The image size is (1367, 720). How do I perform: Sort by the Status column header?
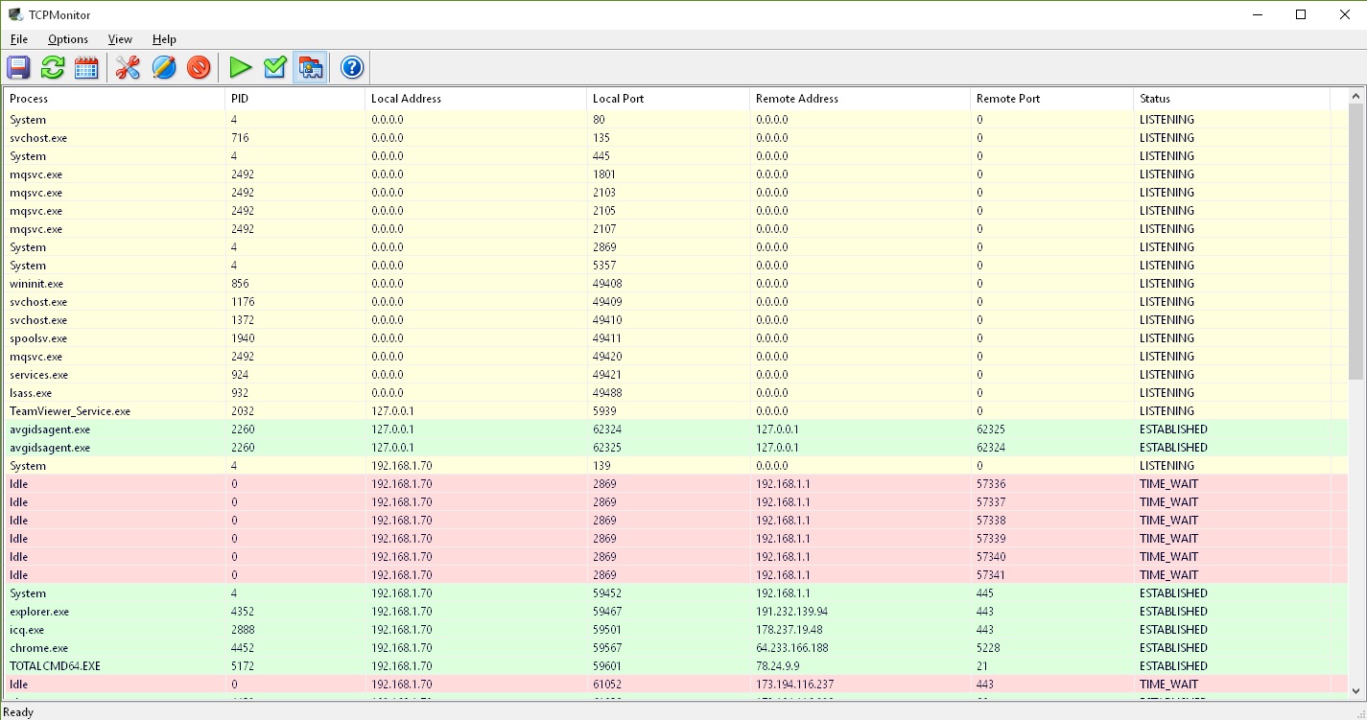point(1230,99)
